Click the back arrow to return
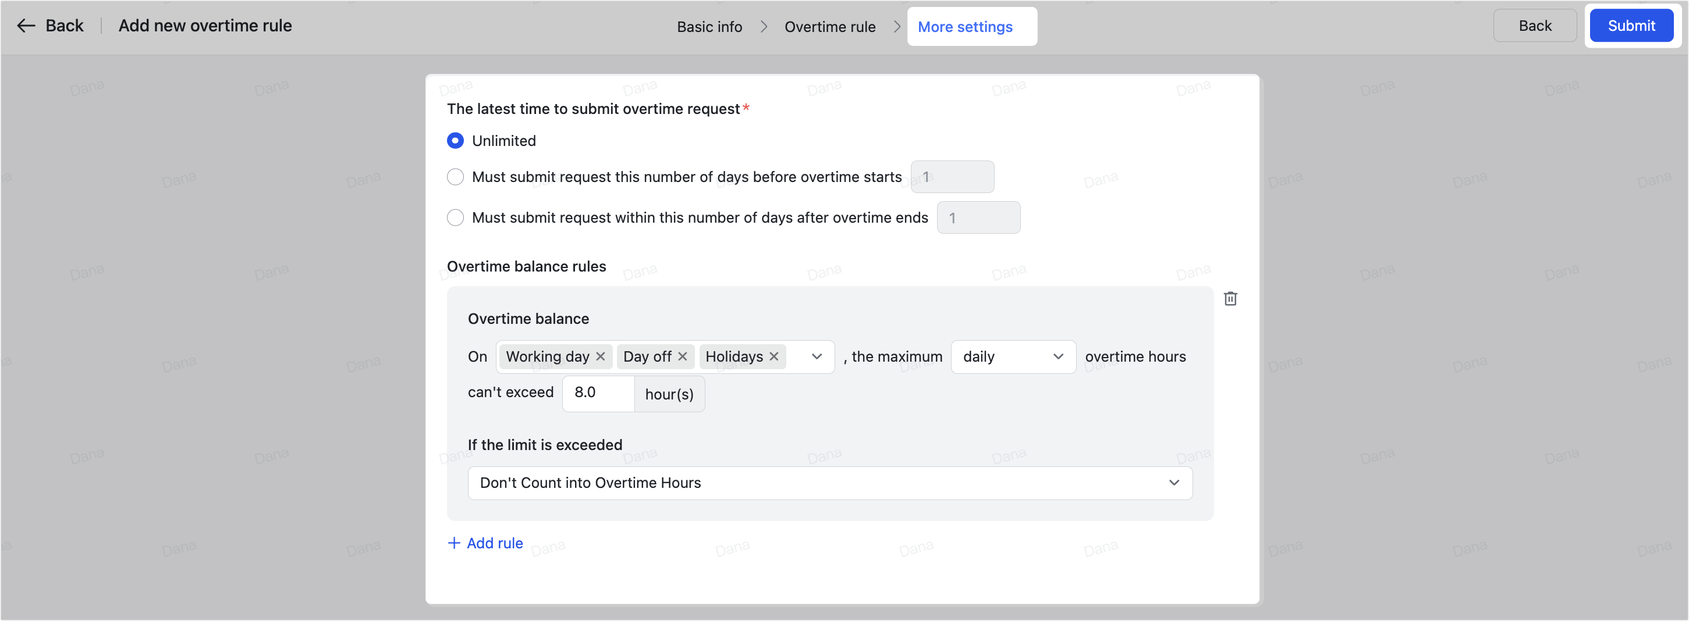This screenshot has width=1689, height=621. [x=26, y=26]
